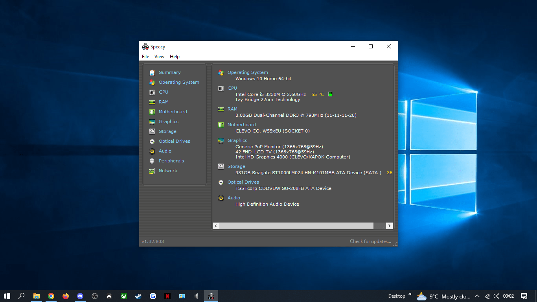
Task: Click the green CPU temperature indicator
Action: [330, 94]
